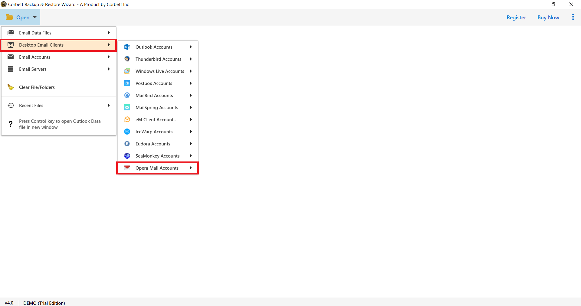Click the Thunderbird icon

[127, 59]
